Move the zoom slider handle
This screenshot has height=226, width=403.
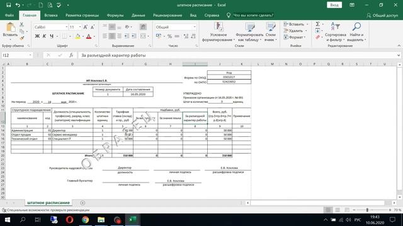pos(367,210)
